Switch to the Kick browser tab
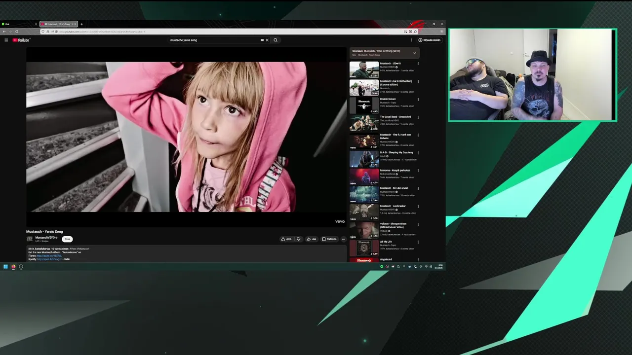 tap(19, 24)
